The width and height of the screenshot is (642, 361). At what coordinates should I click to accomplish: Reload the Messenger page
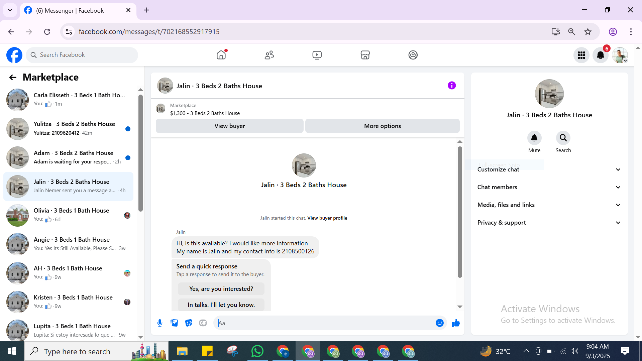[47, 32]
